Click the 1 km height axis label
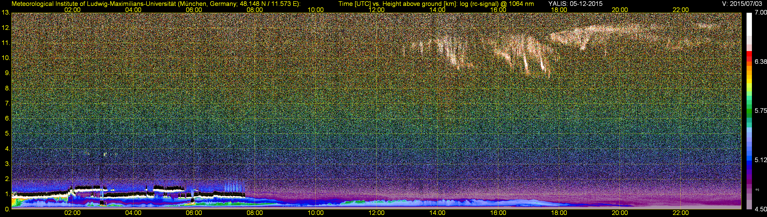 pyautogui.click(x=7, y=194)
